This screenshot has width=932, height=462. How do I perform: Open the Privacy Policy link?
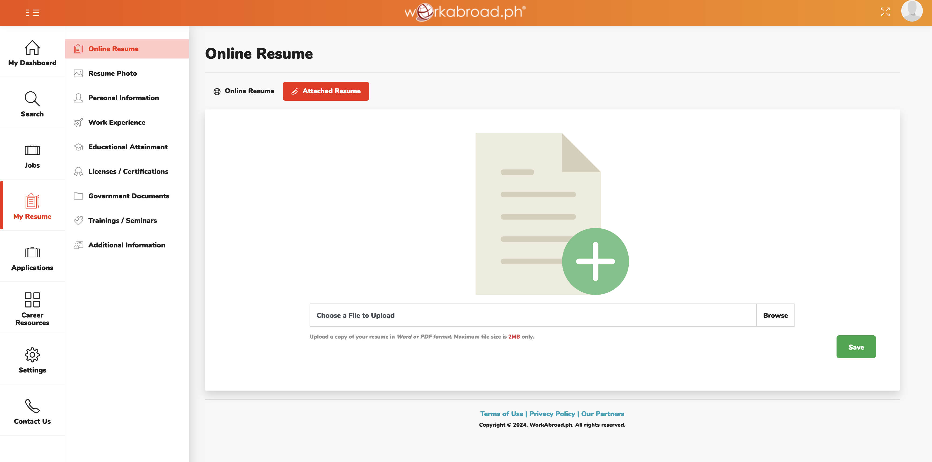[552, 413]
